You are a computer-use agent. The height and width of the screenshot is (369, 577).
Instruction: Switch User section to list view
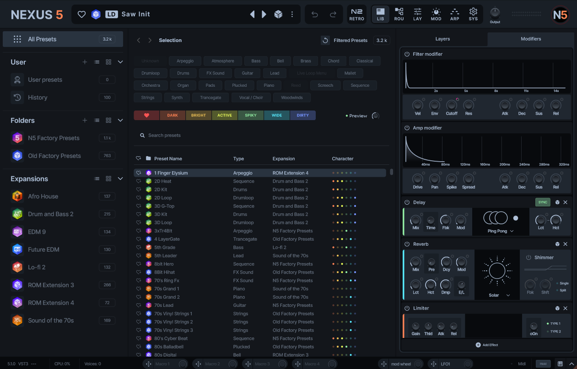click(x=97, y=62)
